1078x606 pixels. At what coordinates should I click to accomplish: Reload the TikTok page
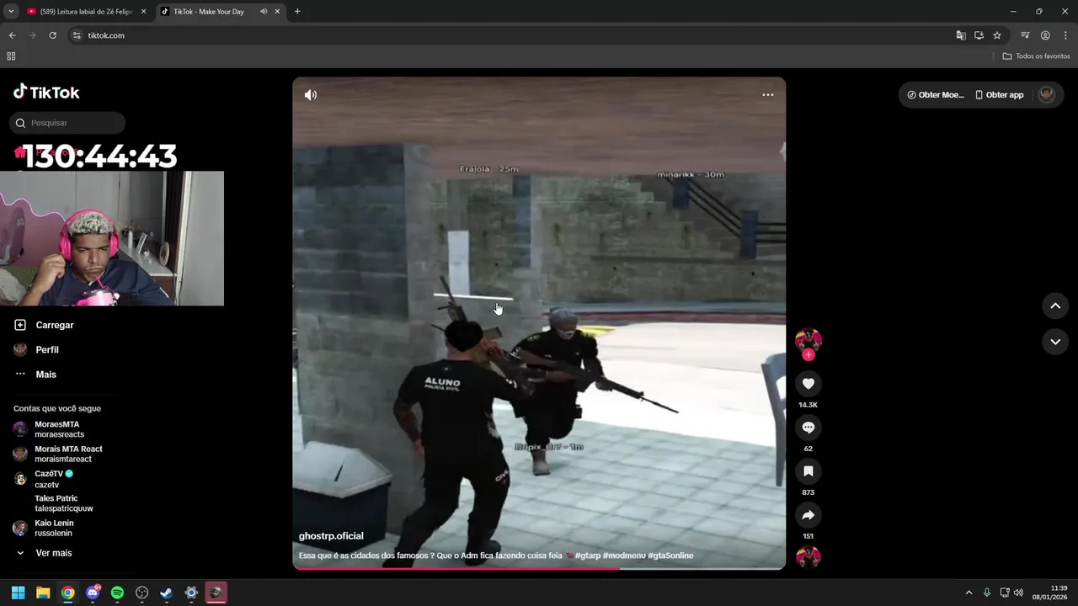click(52, 35)
